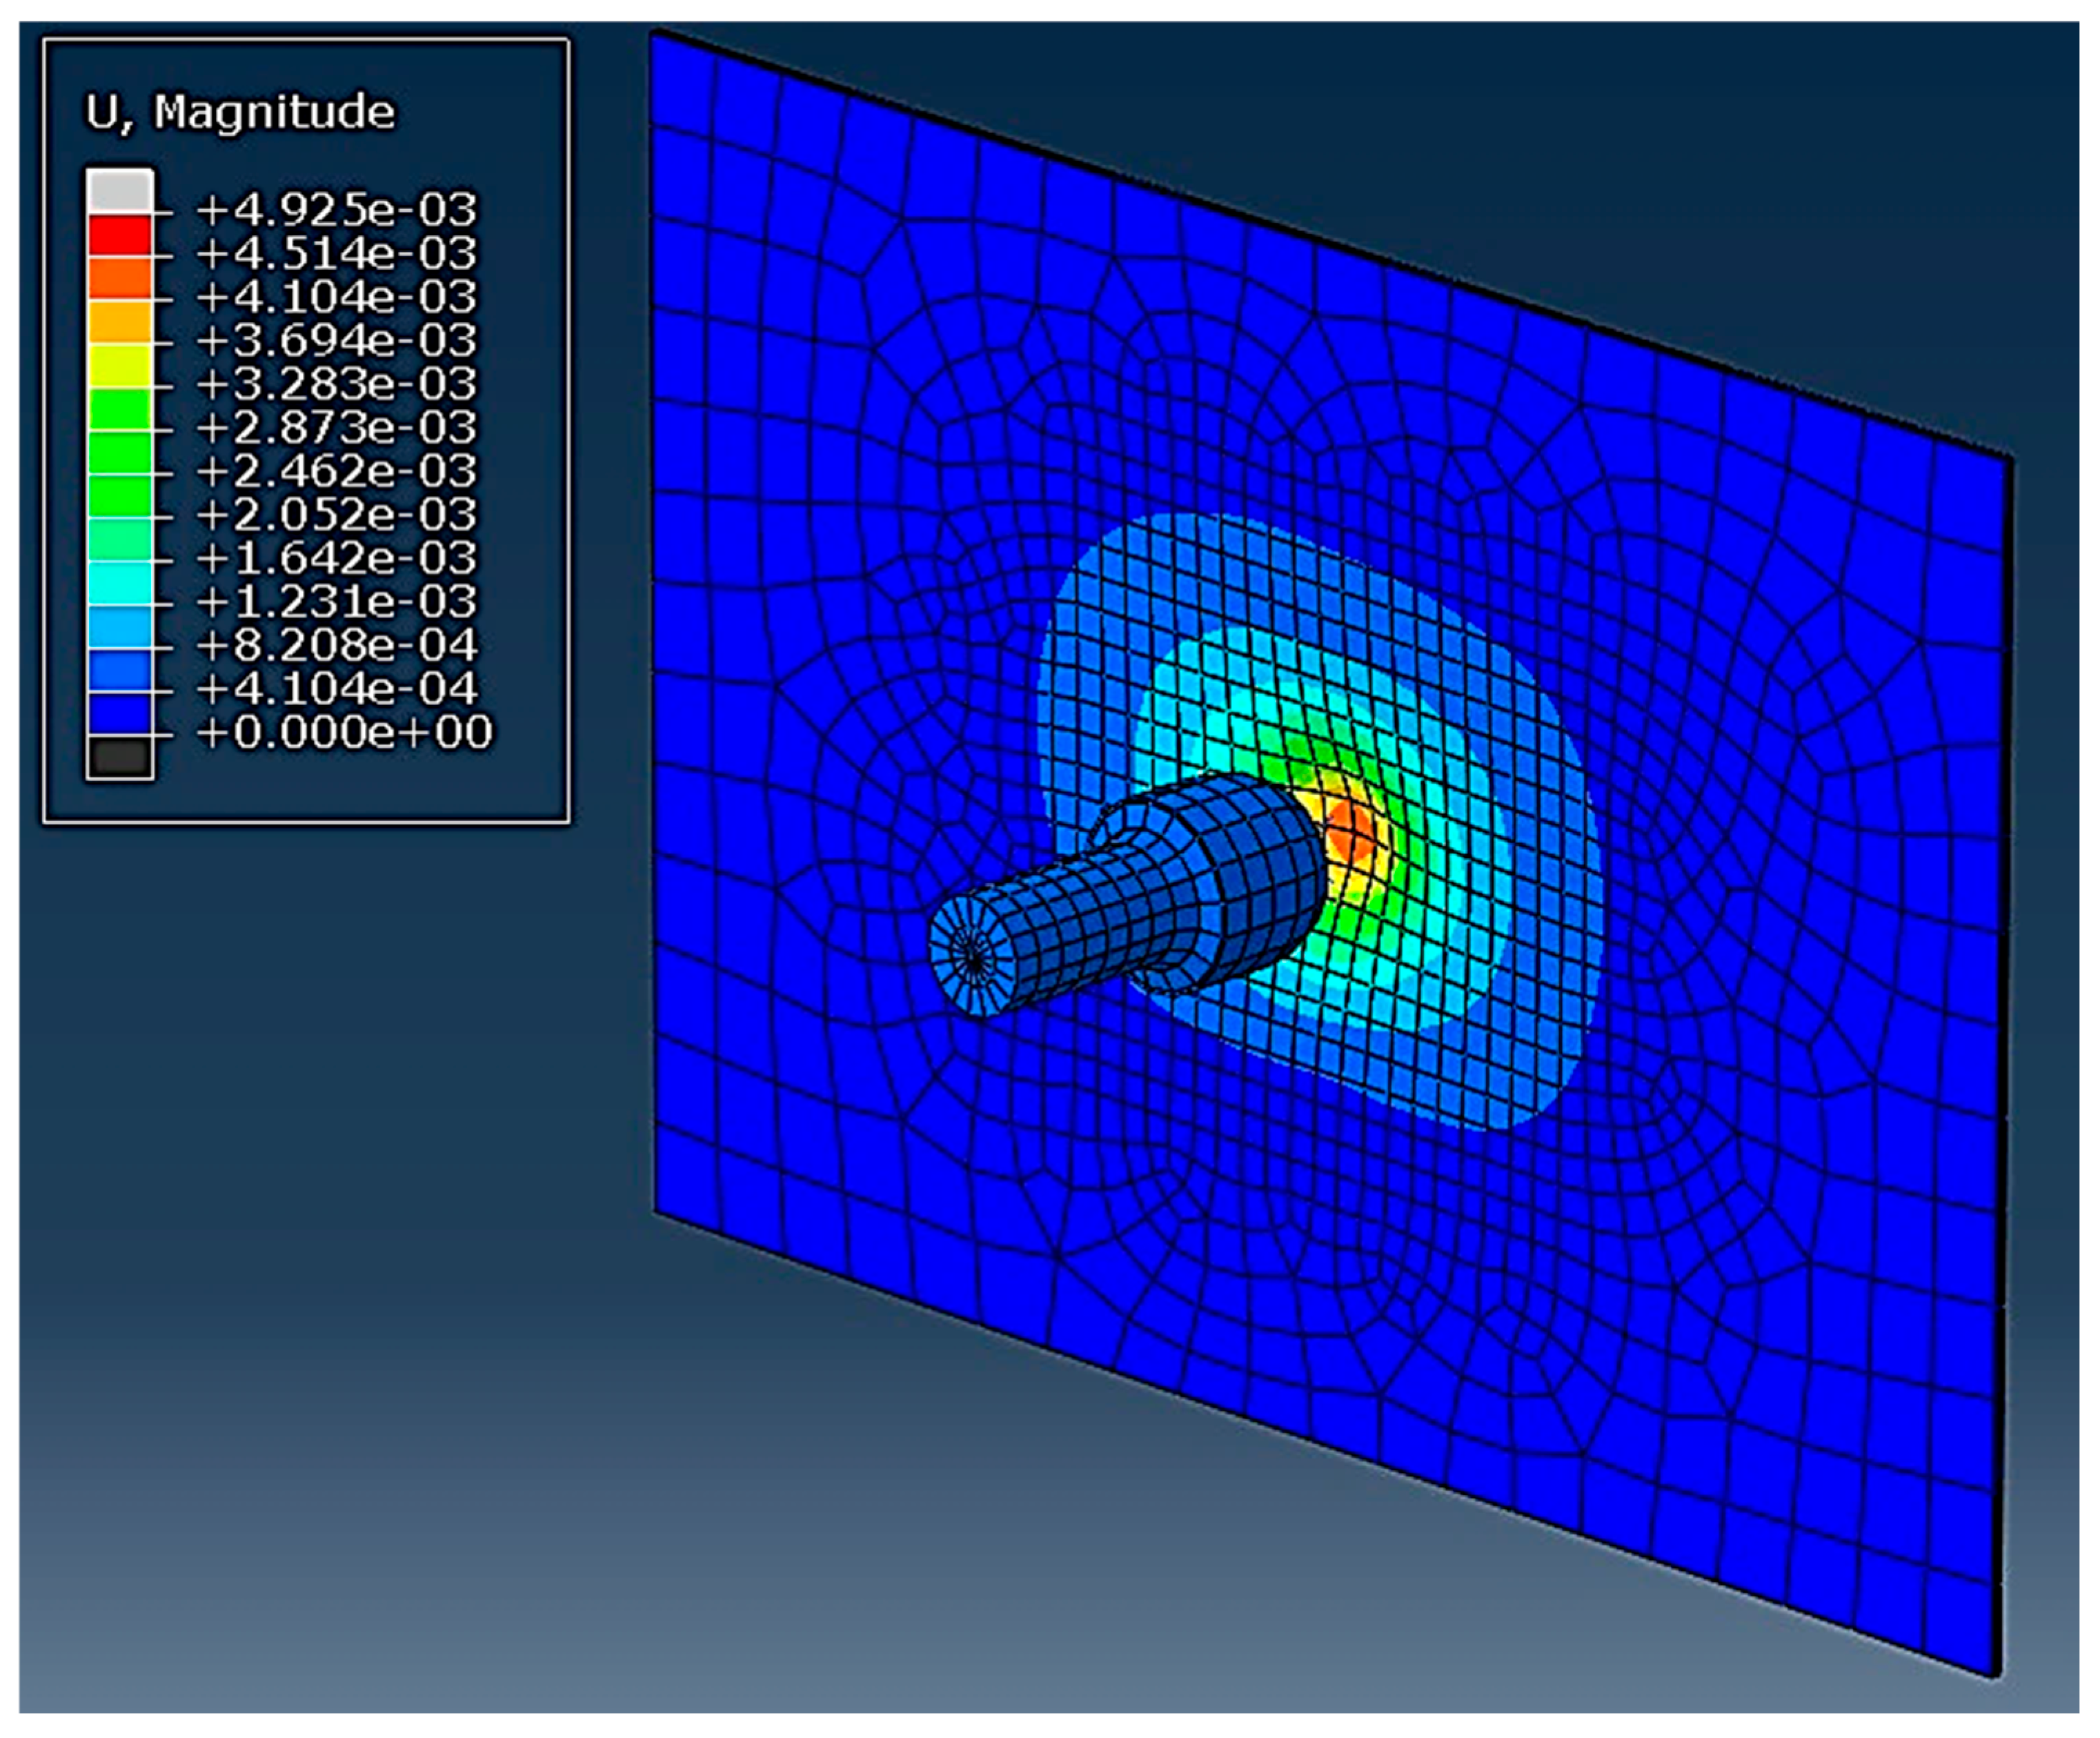Click the +8.208e-04 legend value

click(336, 645)
